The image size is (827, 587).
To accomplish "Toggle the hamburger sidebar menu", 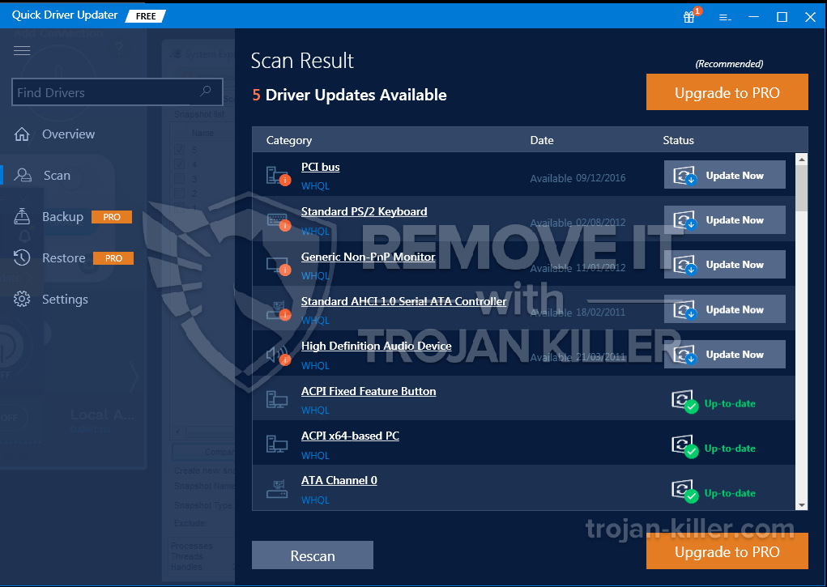I will point(22,51).
